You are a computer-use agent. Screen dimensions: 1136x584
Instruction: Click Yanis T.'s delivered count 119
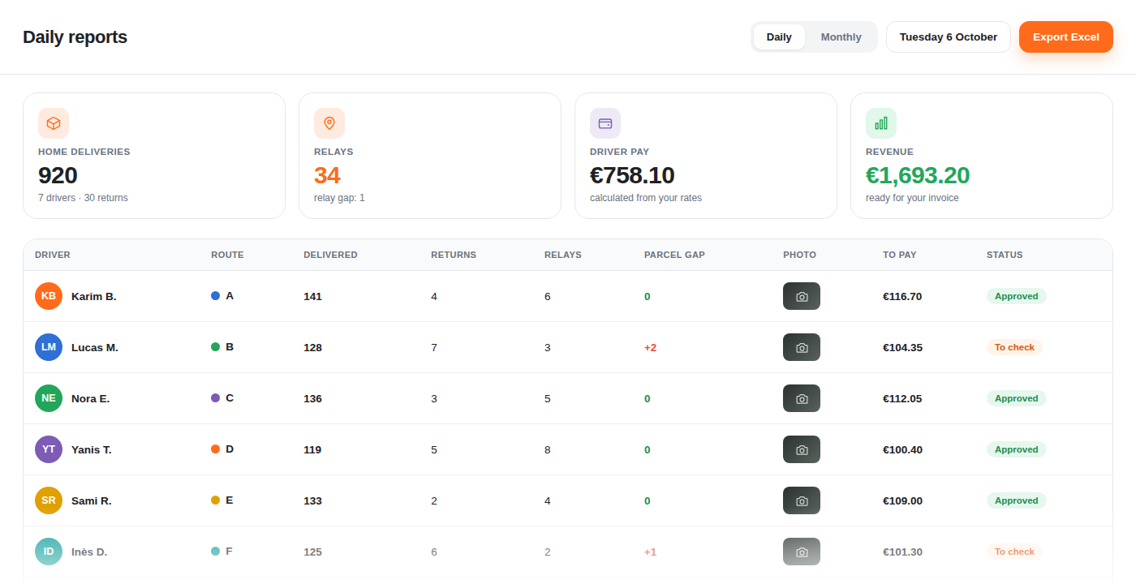click(312, 449)
